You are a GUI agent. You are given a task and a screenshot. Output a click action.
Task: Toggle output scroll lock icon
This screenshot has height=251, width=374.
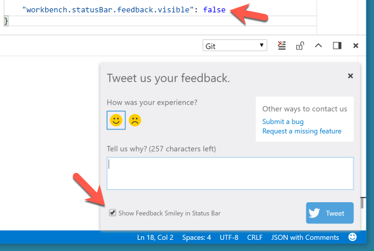pyautogui.click(x=300, y=45)
